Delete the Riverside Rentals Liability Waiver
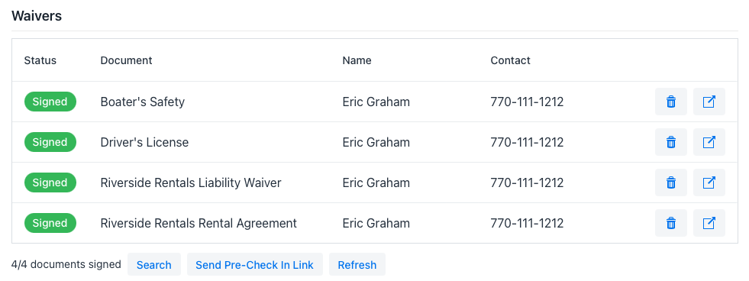This screenshot has width=749, height=281. [670, 182]
